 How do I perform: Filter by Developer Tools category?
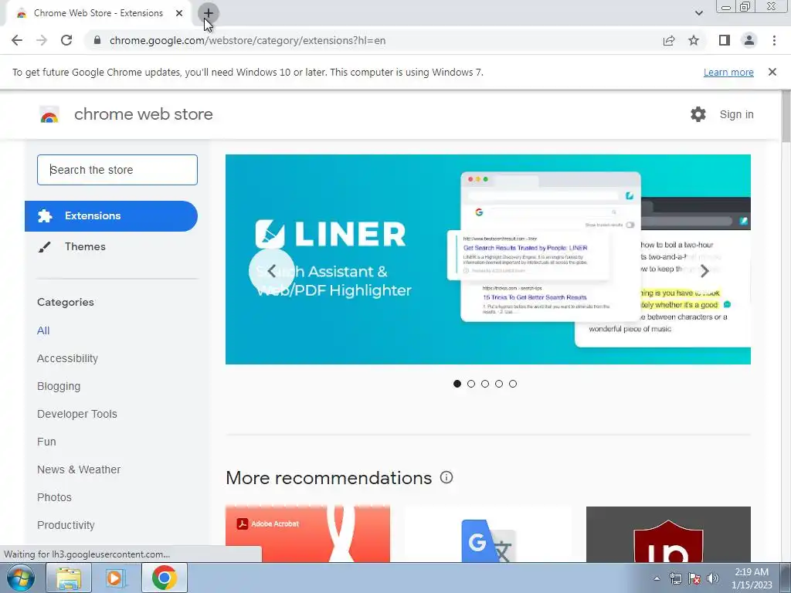[77, 414]
